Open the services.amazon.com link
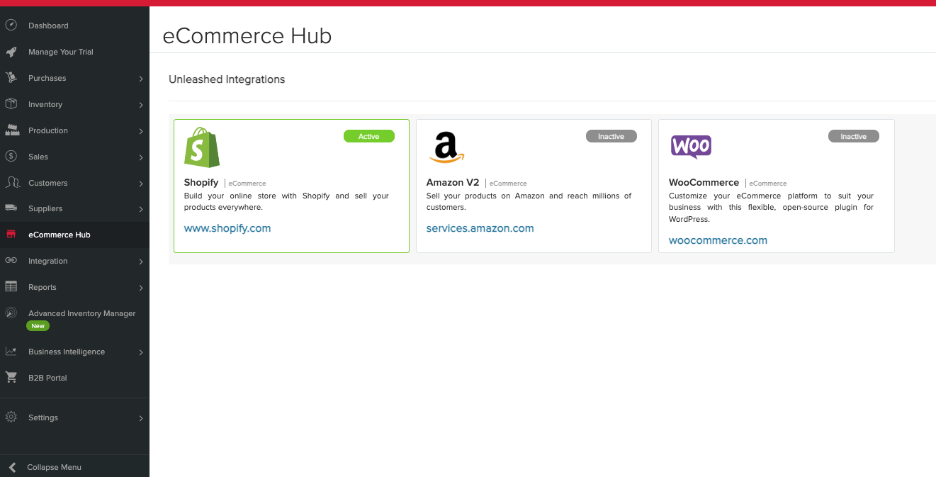Viewport: 936px width, 477px height. 480,228
